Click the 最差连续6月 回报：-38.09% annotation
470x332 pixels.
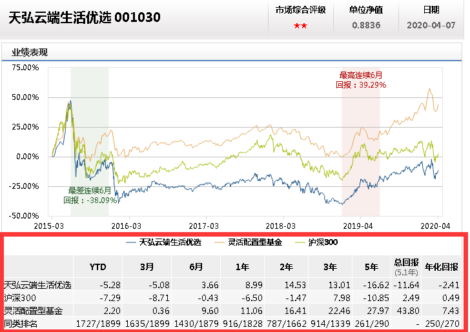click(x=90, y=195)
